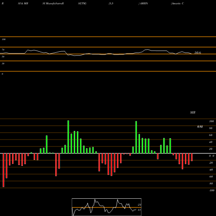Click the 0.92 value near the MR scale
The height and width of the screenshot is (216, 216).
tap(200, 127)
